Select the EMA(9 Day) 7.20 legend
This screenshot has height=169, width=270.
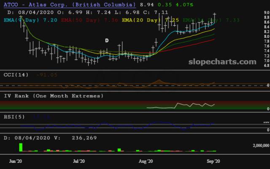tap(30, 20)
